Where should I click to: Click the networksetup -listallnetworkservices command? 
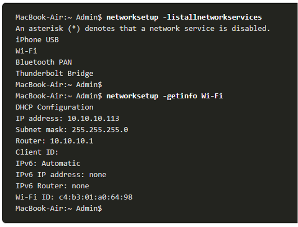tap(184, 17)
